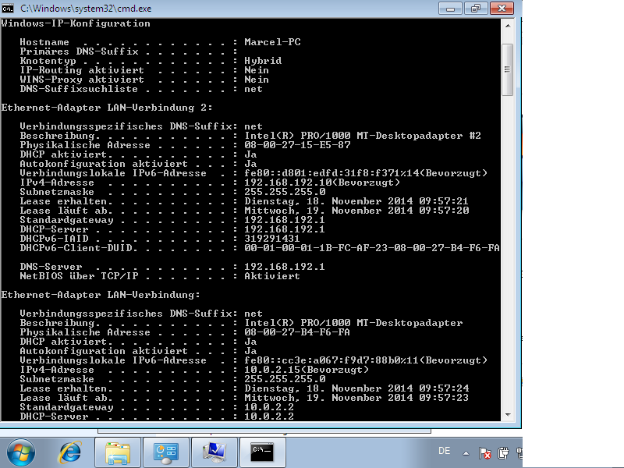Viewport: 624px width, 468px height.
Task: Click the console scrollbar up arrow
Action: click(508, 26)
